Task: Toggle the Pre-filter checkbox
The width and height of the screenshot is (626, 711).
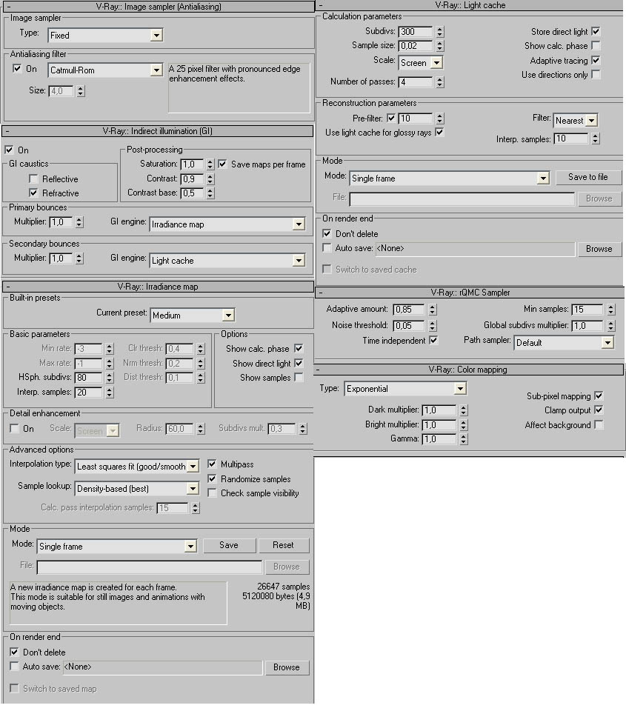Action: tap(391, 118)
